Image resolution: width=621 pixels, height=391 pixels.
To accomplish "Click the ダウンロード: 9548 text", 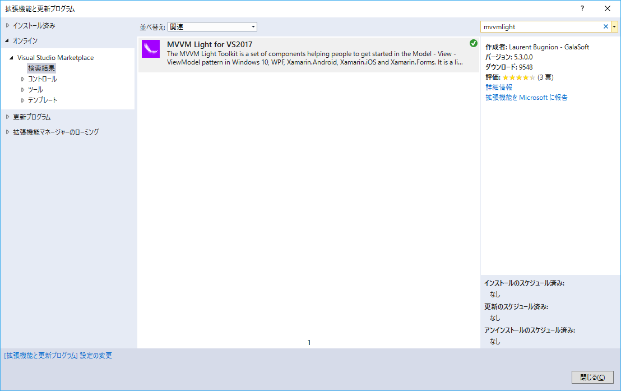I will (x=509, y=67).
